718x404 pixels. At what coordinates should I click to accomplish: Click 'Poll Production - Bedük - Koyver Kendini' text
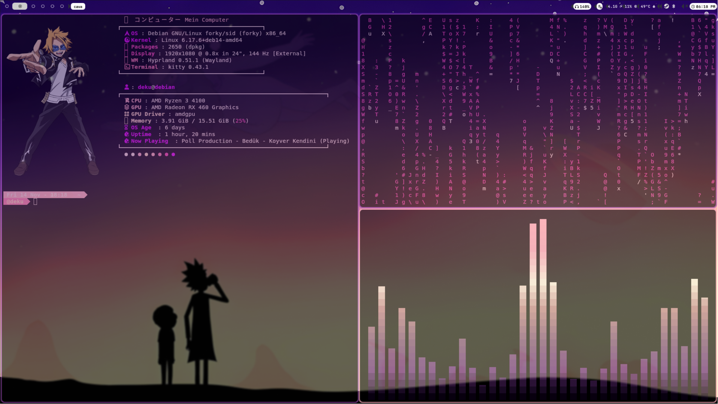coord(249,141)
